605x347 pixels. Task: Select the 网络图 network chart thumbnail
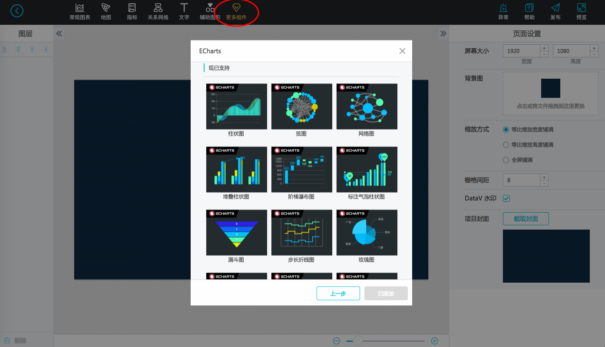[367, 107]
